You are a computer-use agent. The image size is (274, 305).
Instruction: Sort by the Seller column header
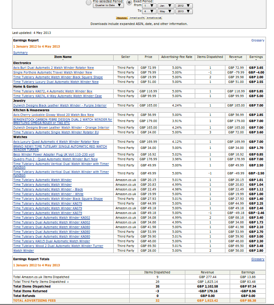tap(125, 57)
